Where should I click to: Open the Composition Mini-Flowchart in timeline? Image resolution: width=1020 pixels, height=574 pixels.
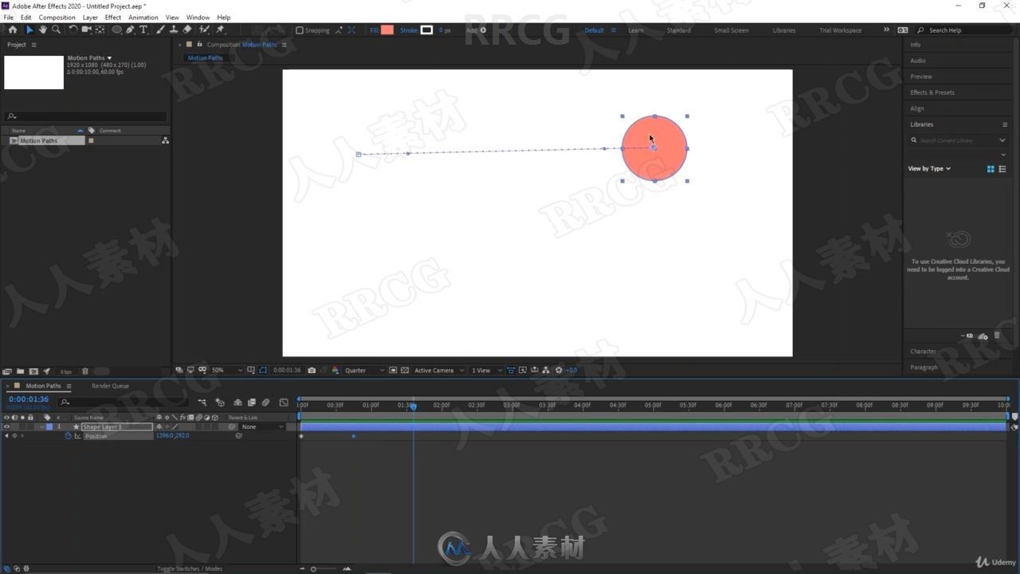click(202, 403)
